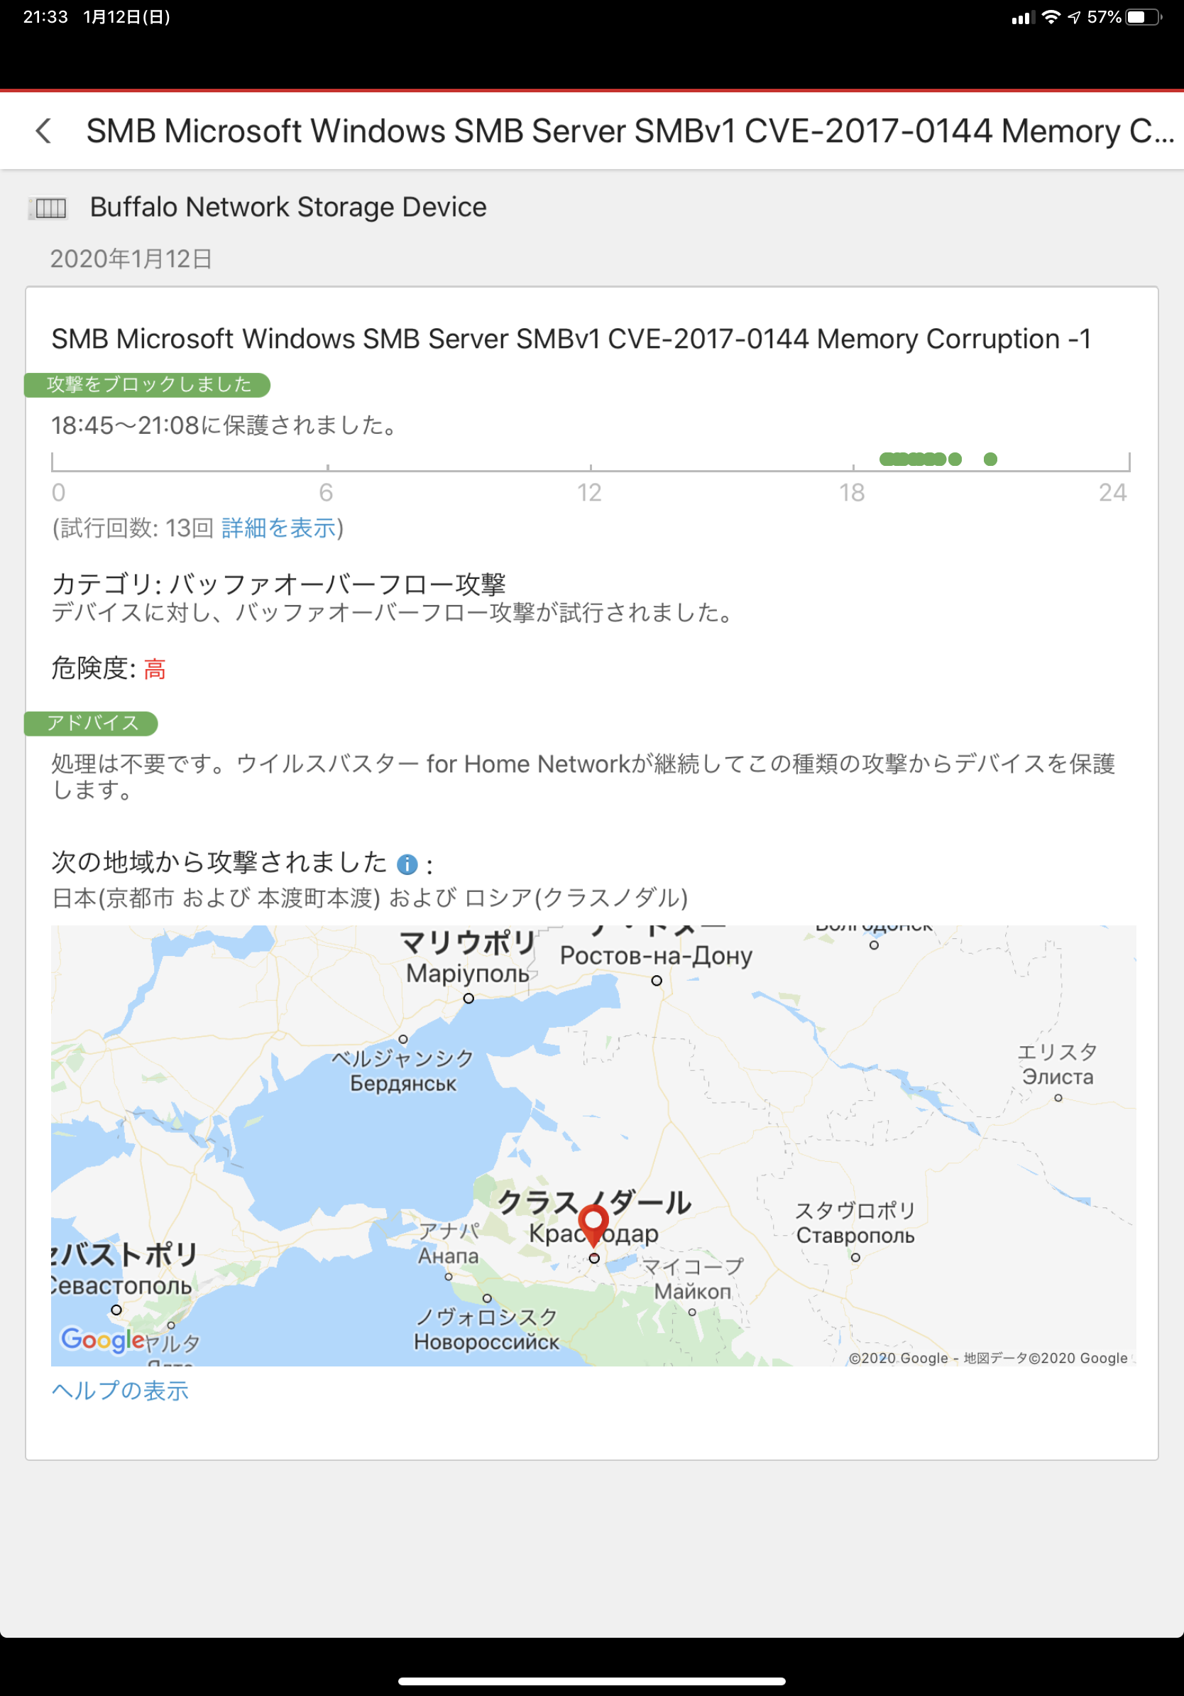
Task: Tap the Ростов-на-Дону city label on map
Action: [656, 956]
